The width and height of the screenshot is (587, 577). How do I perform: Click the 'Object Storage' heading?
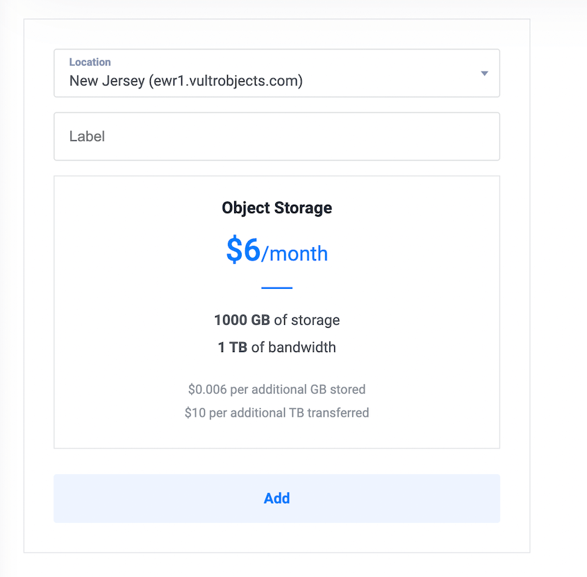pos(277,208)
